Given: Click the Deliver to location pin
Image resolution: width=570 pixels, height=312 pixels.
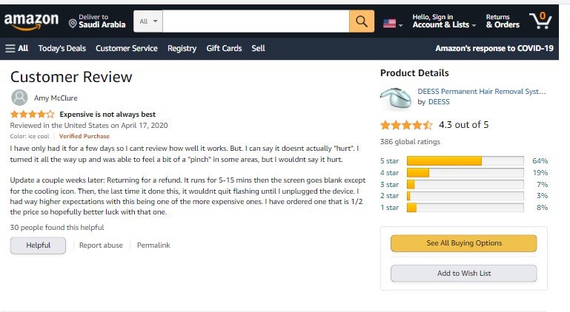Looking at the screenshot, I should [x=73, y=23].
